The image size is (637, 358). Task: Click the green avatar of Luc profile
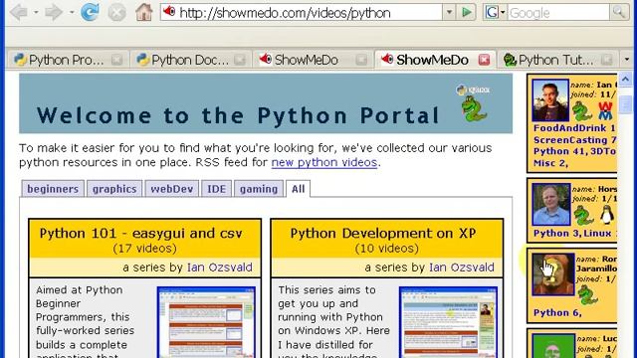(x=553, y=345)
